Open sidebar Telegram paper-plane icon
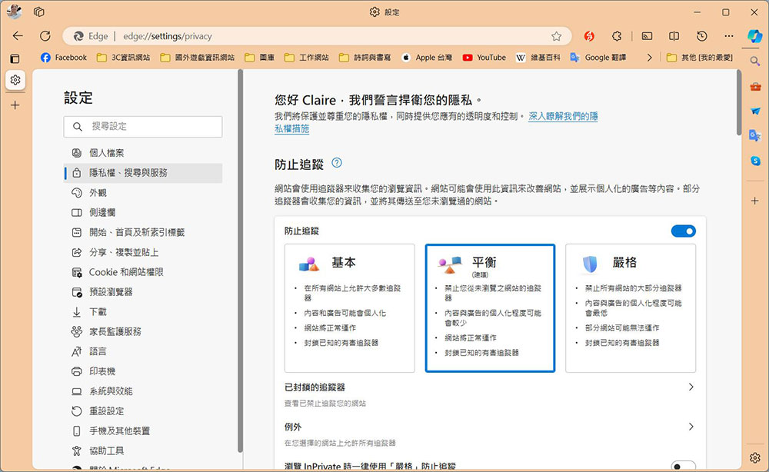 click(755, 111)
